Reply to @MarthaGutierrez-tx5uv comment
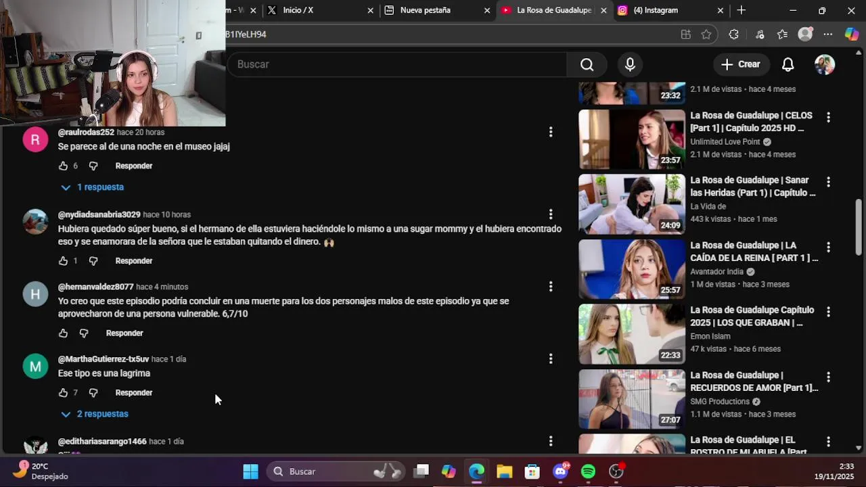This screenshot has height=487, width=866. click(134, 392)
